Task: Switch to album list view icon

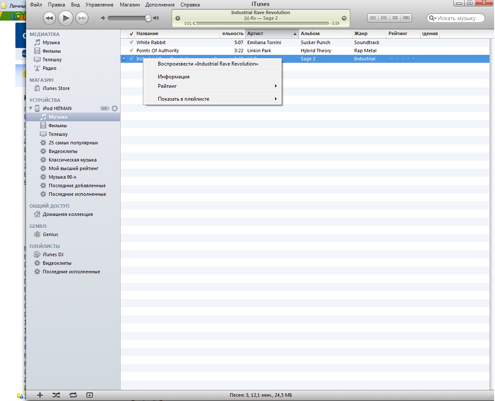Action: pos(384,18)
